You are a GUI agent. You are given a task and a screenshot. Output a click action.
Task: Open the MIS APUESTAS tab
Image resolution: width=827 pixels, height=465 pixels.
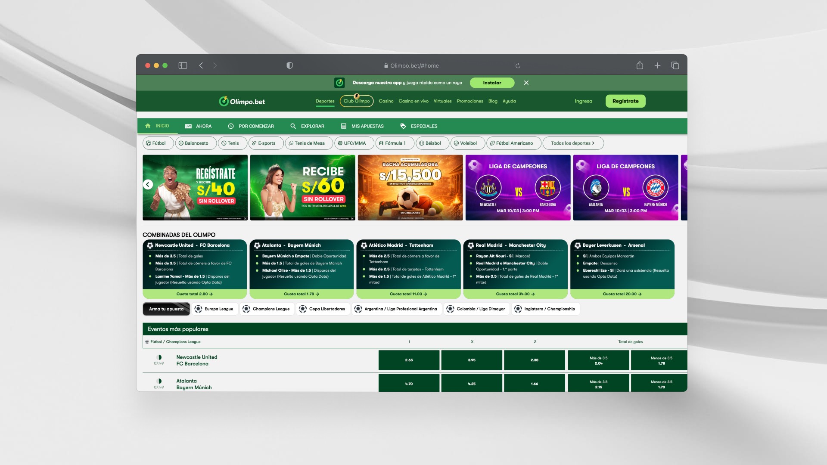tap(362, 126)
